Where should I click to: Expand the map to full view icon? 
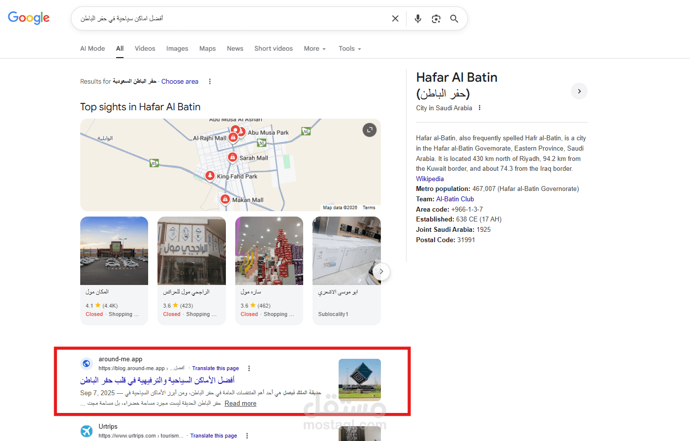tap(370, 129)
